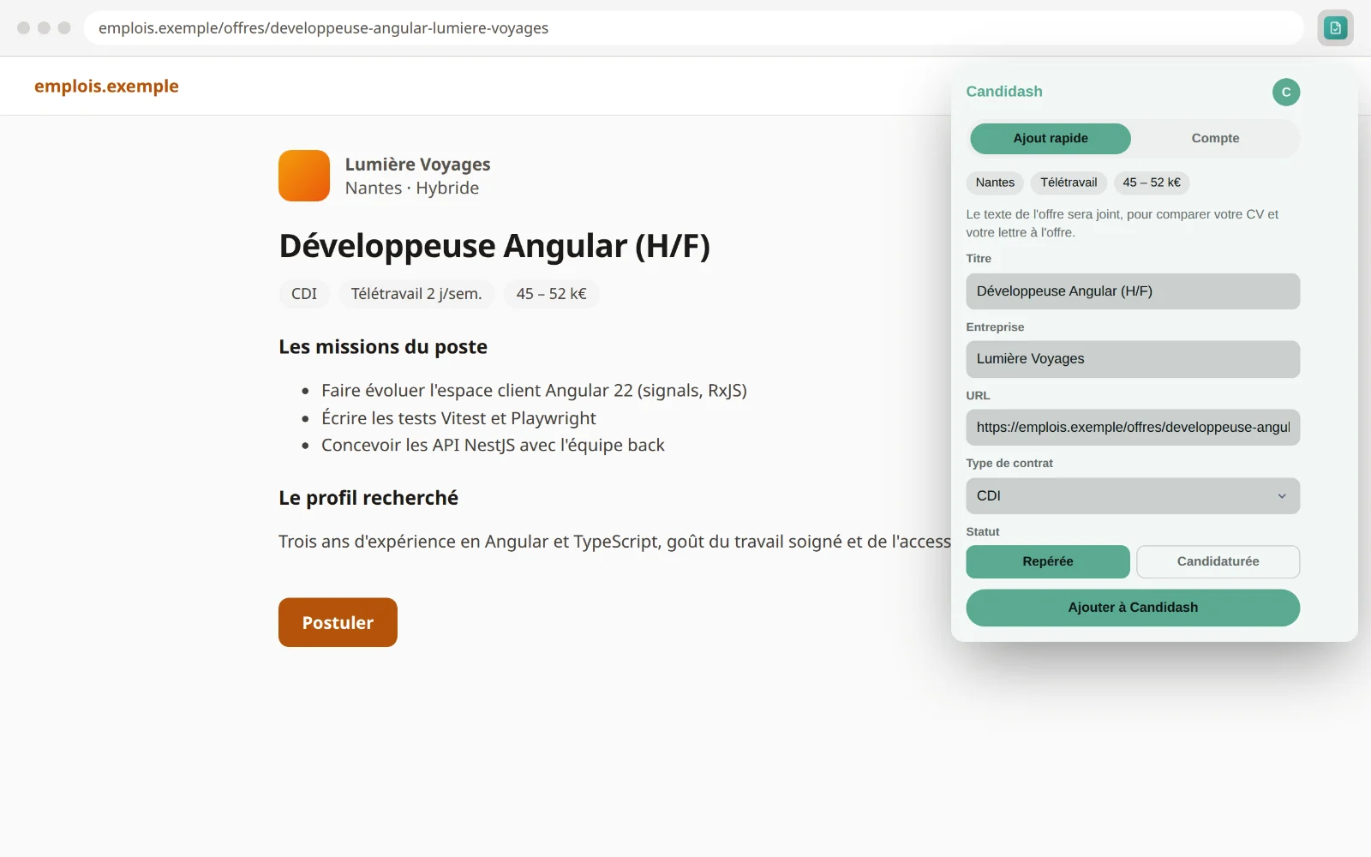Click 'Écrire les tests Vitest et Playwright' line
The width and height of the screenshot is (1371, 857).
point(458,418)
